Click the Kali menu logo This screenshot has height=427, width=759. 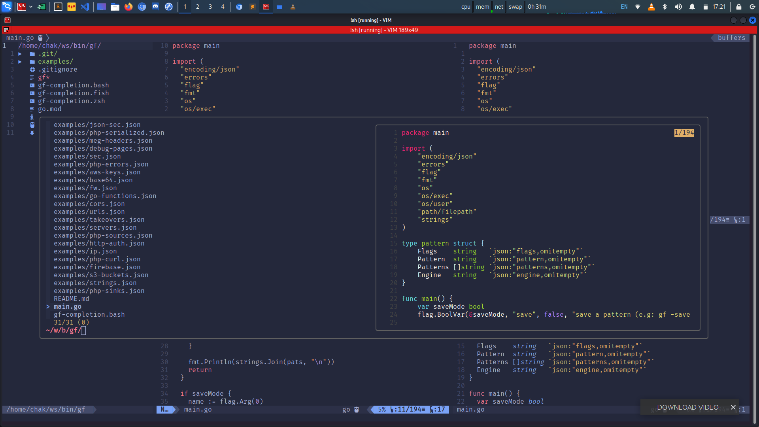7,7
